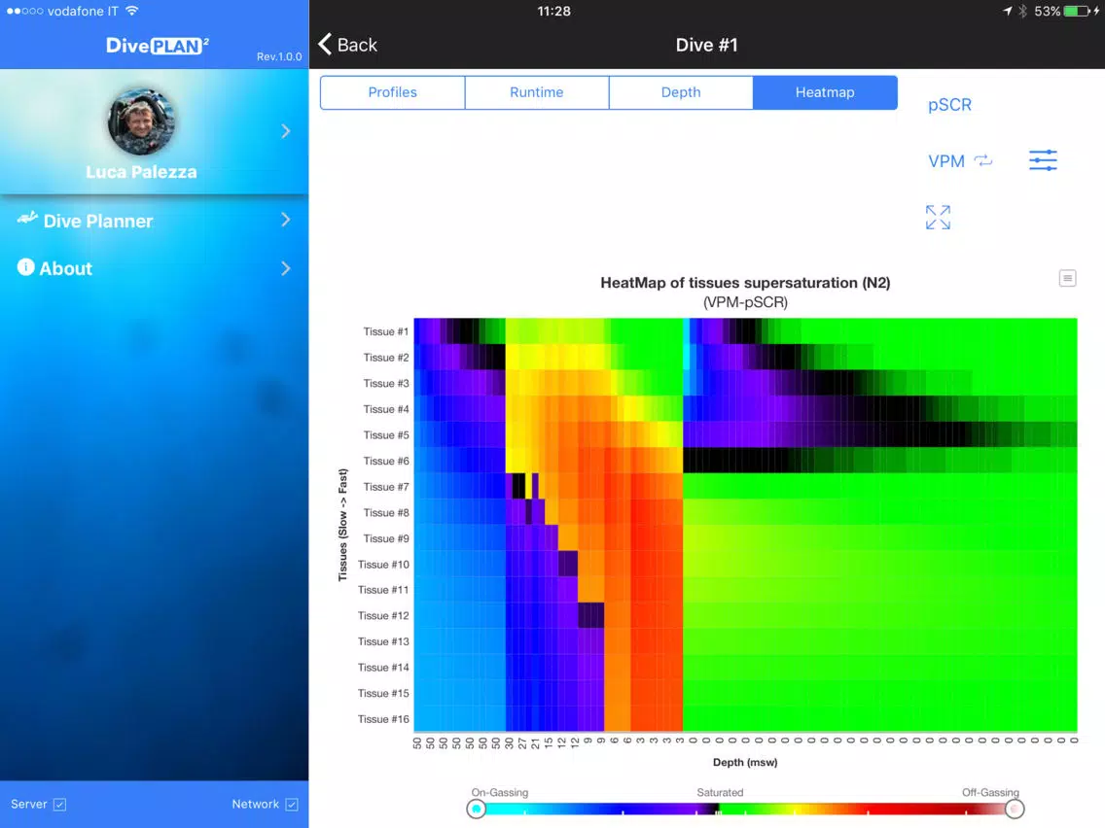Viewport: 1105px width, 828px height.
Task: Toggle the Network checkbox
Action: pos(292,804)
